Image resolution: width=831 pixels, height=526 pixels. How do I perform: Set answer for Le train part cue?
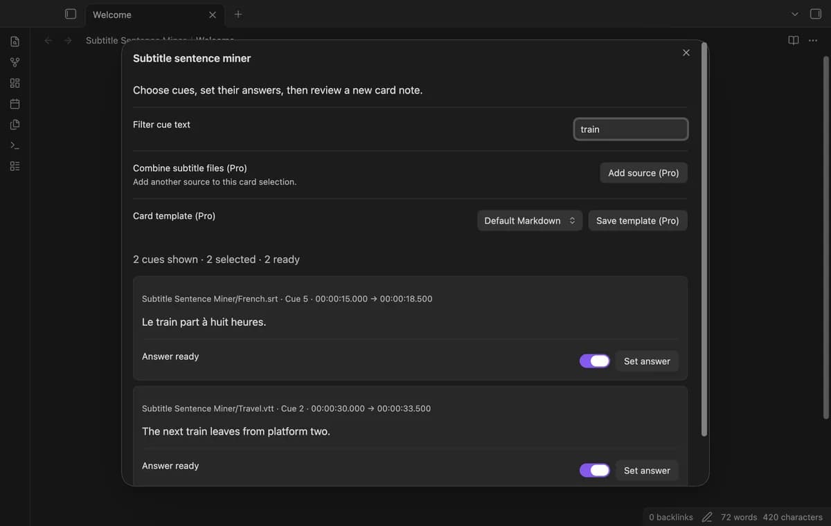647,361
